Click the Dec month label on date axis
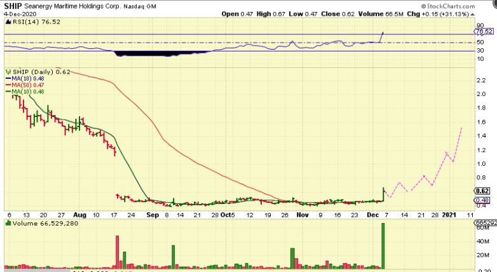Screen dimensions: 497x272 [x=372, y=215]
